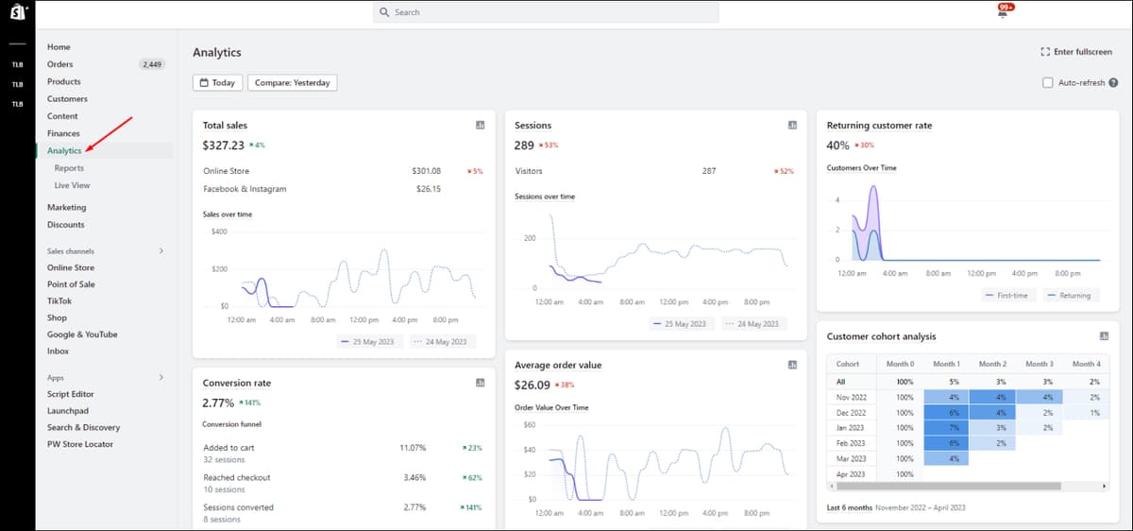Click the Sessions card title

(x=533, y=125)
